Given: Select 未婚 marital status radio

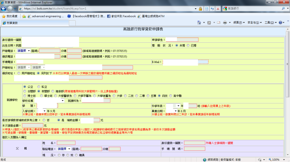Looking at the screenshot, I should coord(177,45).
